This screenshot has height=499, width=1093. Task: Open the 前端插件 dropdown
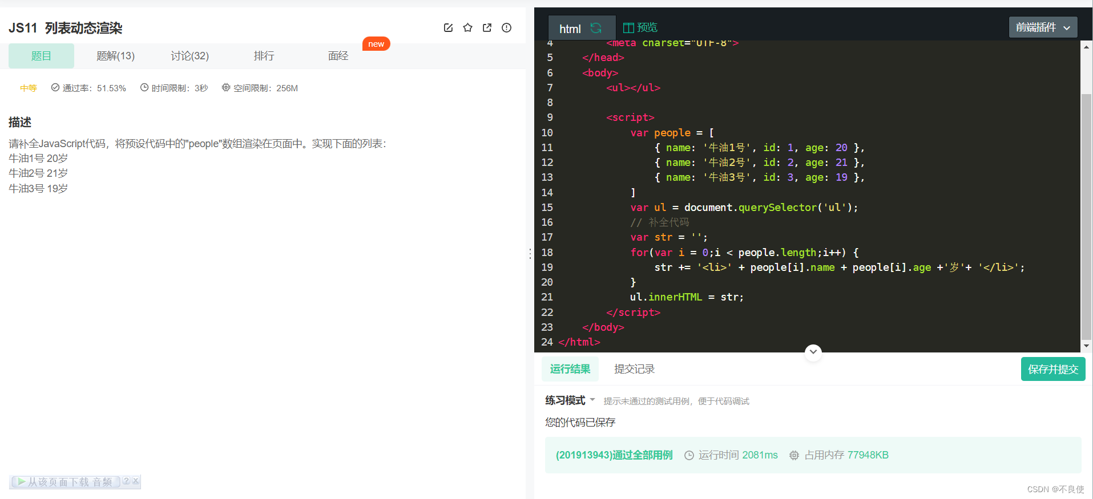click(1043, 27)
